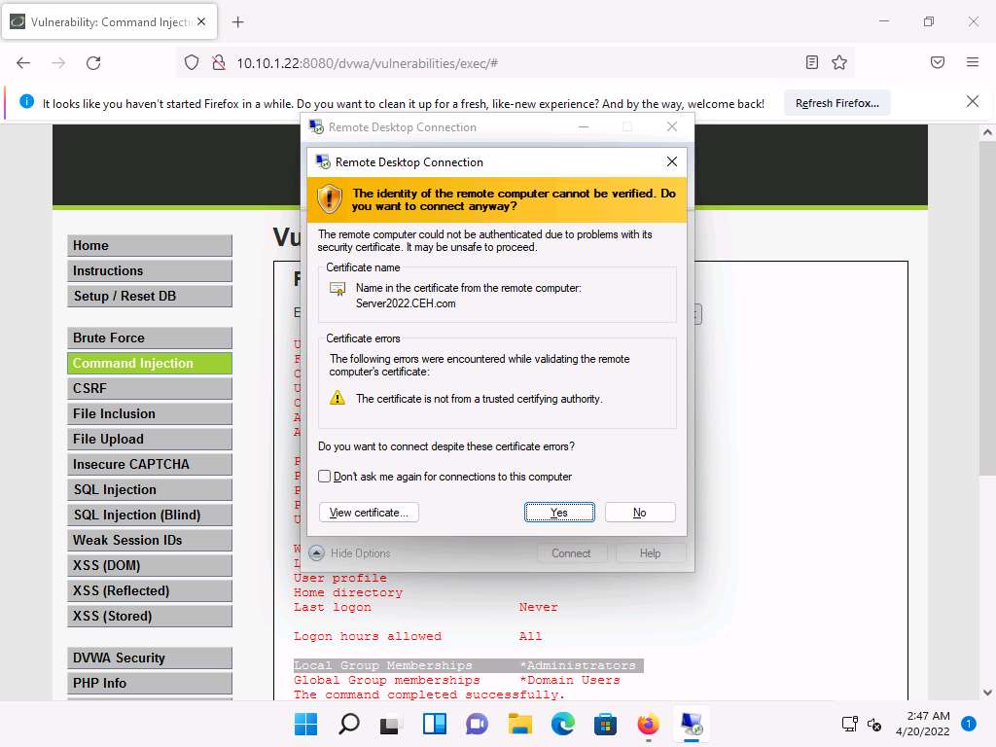Select SQL Injection in sidebar
The image size is (996, 747).
150,489
